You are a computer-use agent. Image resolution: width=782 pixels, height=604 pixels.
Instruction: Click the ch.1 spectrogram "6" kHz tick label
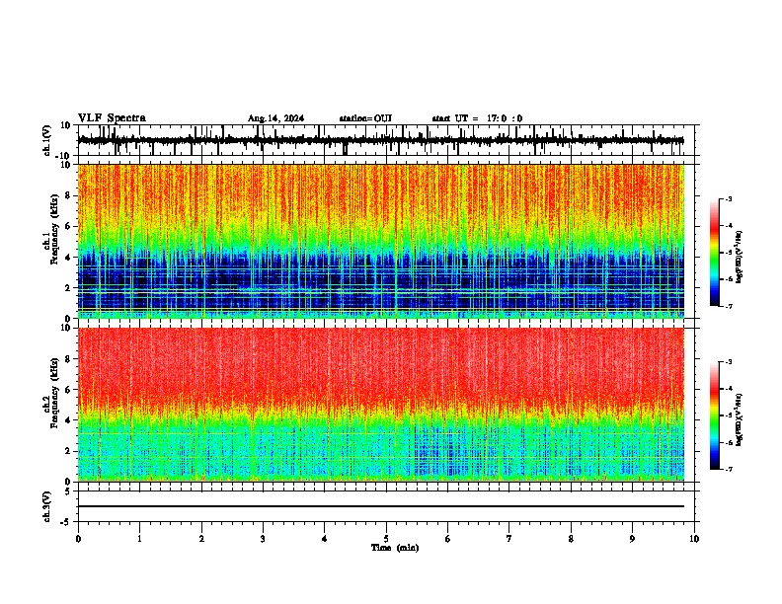coord(69,226)
